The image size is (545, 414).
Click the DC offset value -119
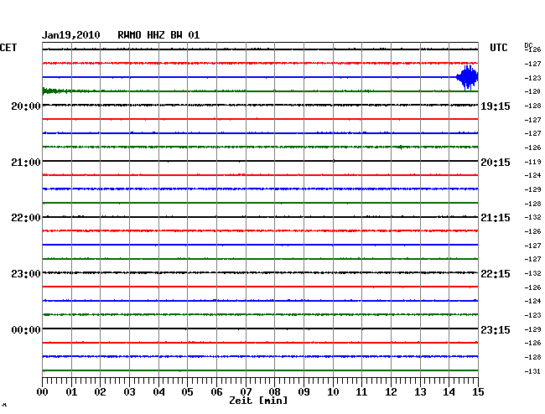coord(532,162)
